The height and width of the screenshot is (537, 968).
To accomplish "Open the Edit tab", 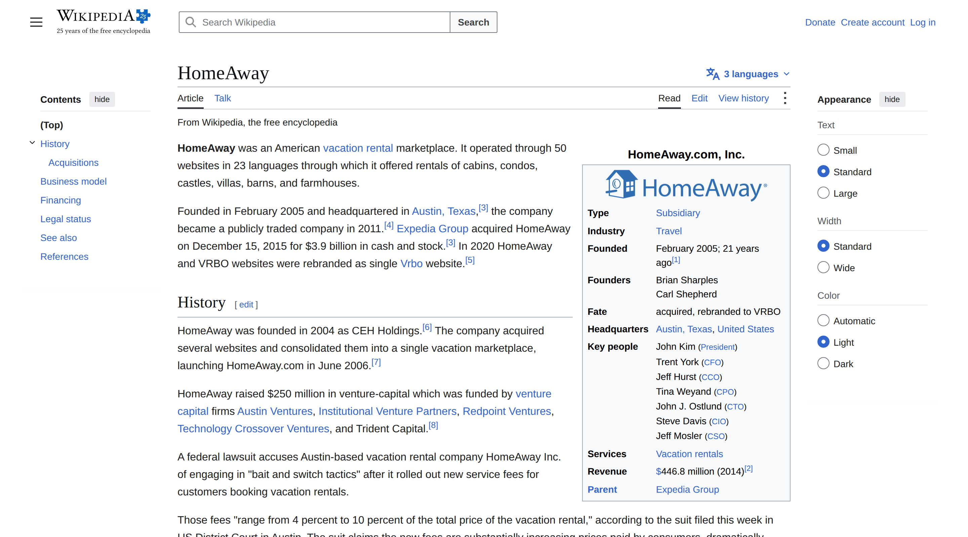I will click(x=699, y=98).
